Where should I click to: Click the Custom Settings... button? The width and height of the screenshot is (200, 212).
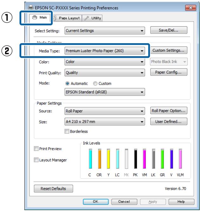click(169, 50)
